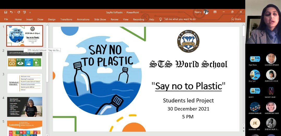This screenshot has width=281, height=136.
Task: Click Rajat Rana participant avatar
Action: (x=255, y=59)
